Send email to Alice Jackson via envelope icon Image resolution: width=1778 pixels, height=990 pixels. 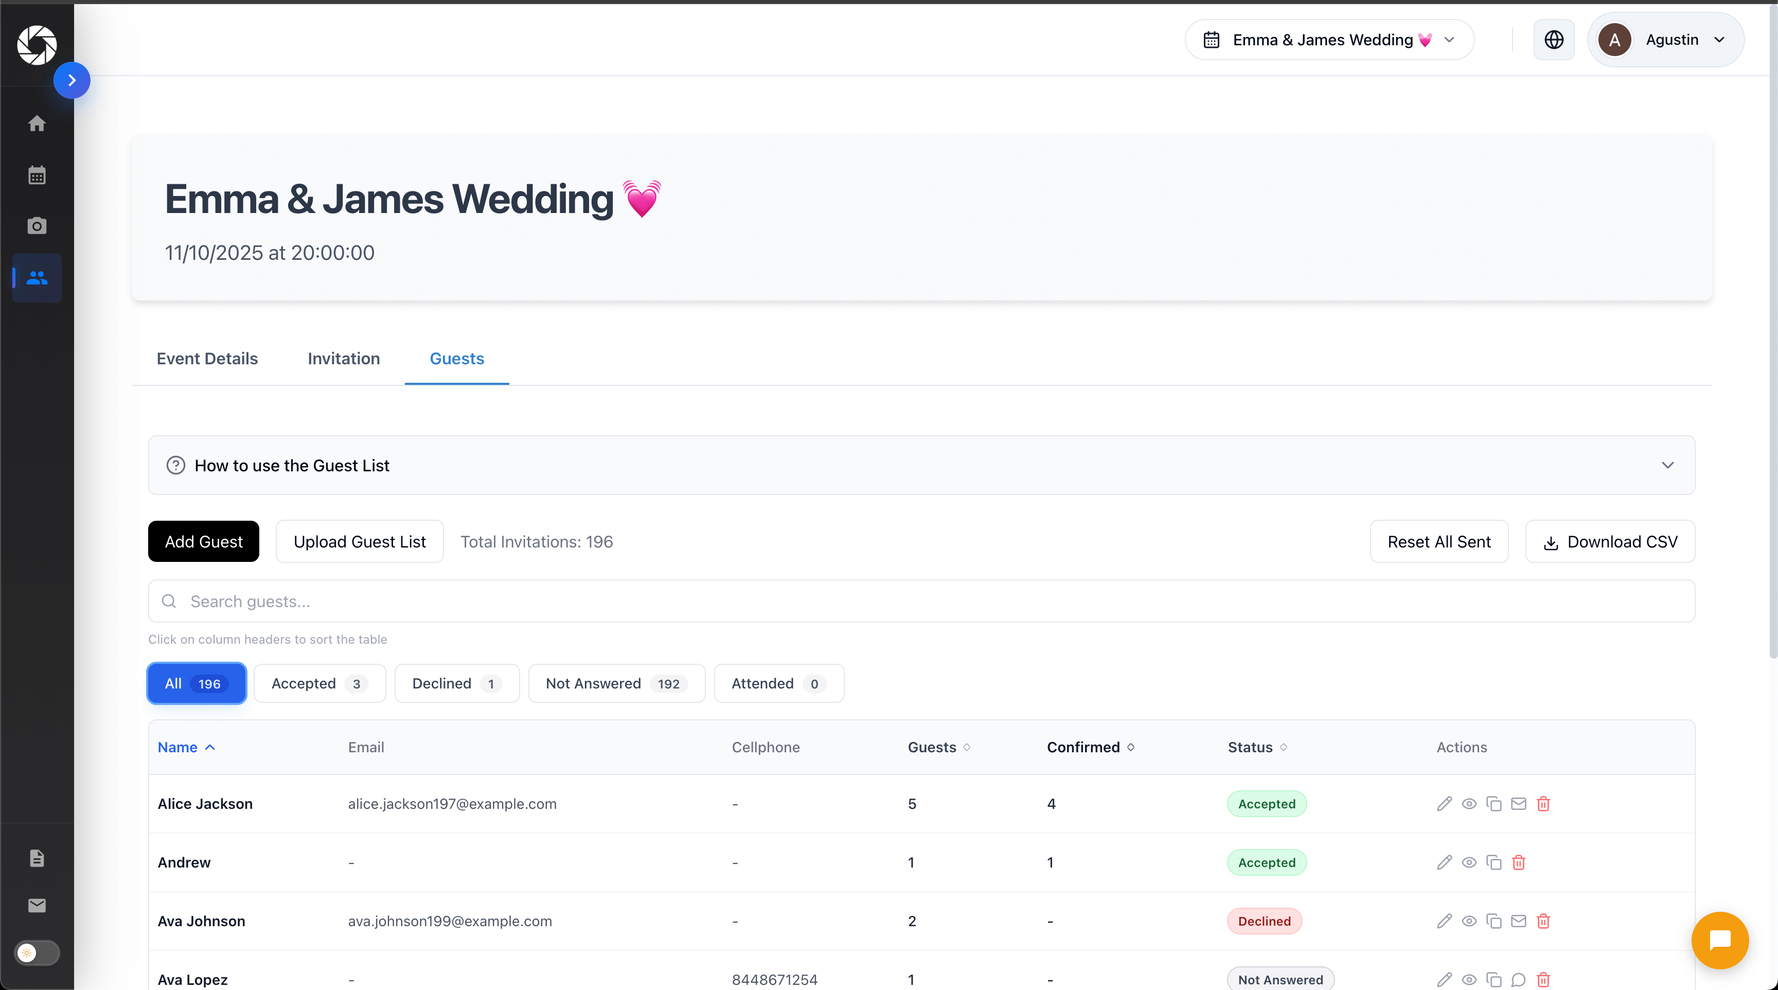(1519, 804)
